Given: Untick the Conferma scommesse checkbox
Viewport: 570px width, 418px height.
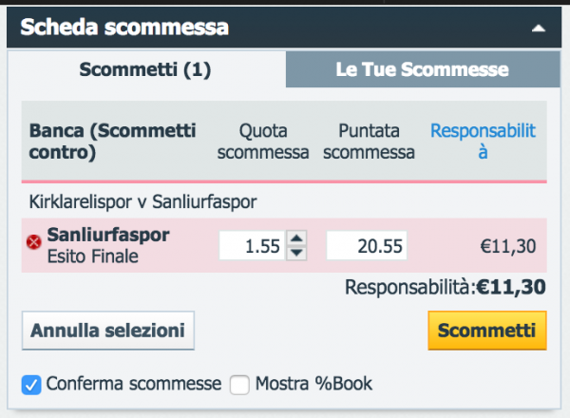Looking at the screenshot, I should 31,385.
